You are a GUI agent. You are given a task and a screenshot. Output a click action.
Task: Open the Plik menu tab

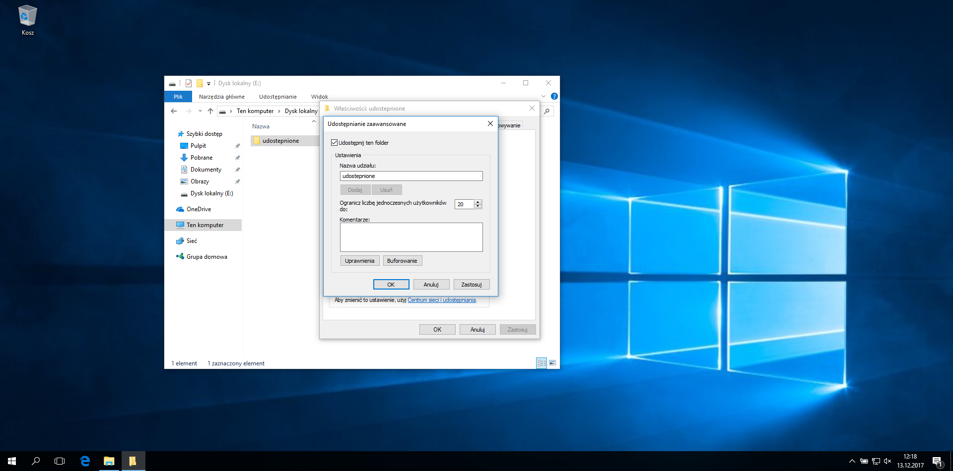pos(178,97)
